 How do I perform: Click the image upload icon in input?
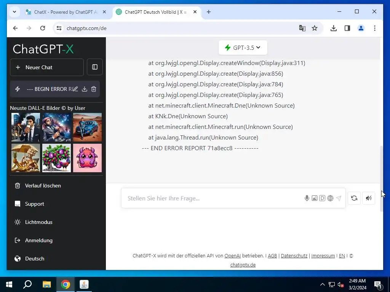pos(314,198)
